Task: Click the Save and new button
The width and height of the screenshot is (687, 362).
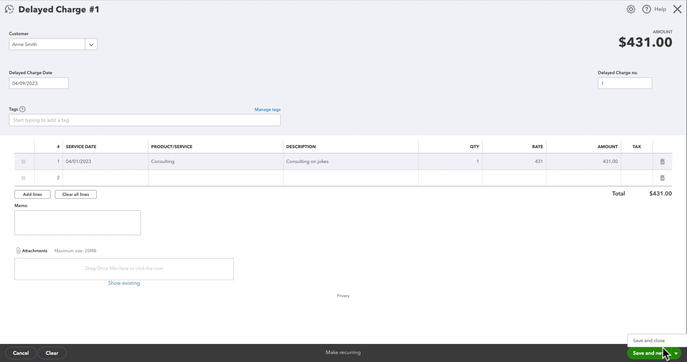Action: click(649, 353)
